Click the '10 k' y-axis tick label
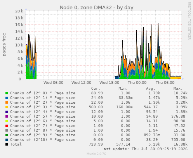193x158 pixels. point(19,45)
